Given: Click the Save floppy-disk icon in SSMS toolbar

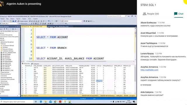Looking at the screenshot, I should point(13,21).
